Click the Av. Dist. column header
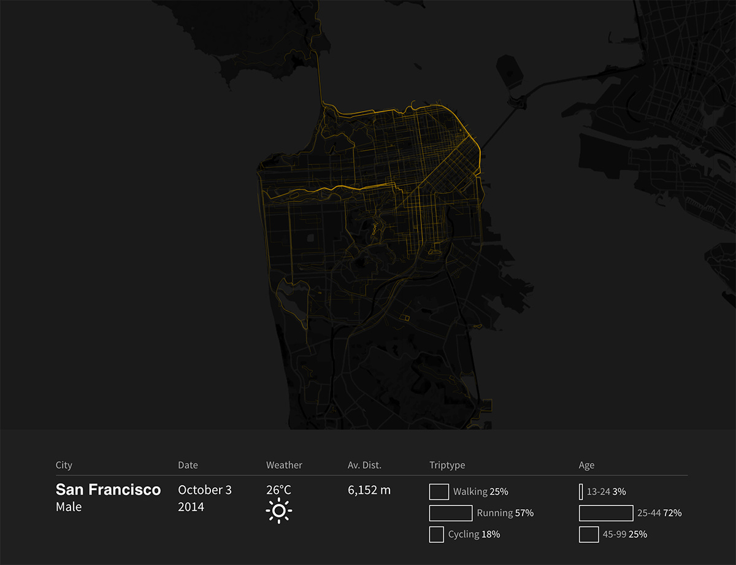The height and width of the screenshot is (565, 736). pyautogui.click(x=364, y=465)
